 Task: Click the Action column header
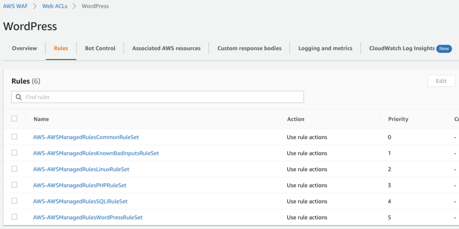296,119
